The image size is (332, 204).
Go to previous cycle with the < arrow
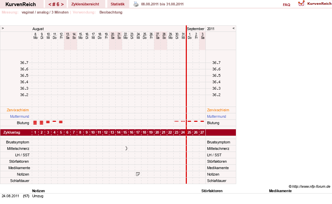(x=50, y=4)
